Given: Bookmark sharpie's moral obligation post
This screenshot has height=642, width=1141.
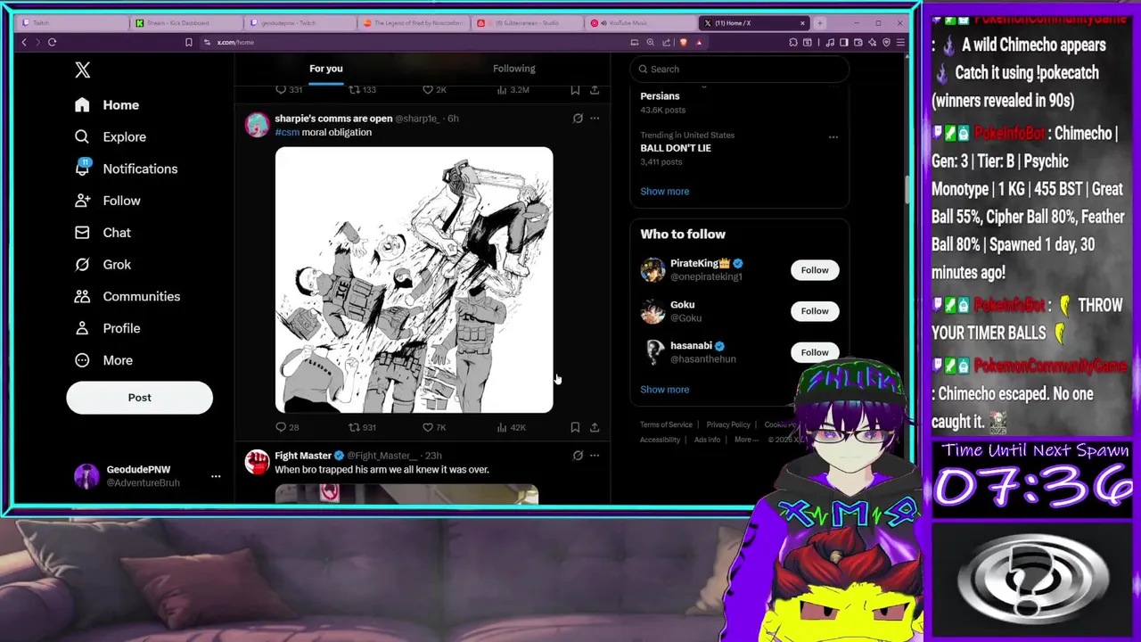Looking at the screenshot, I should pyautogui.click(x=575, y=427).
